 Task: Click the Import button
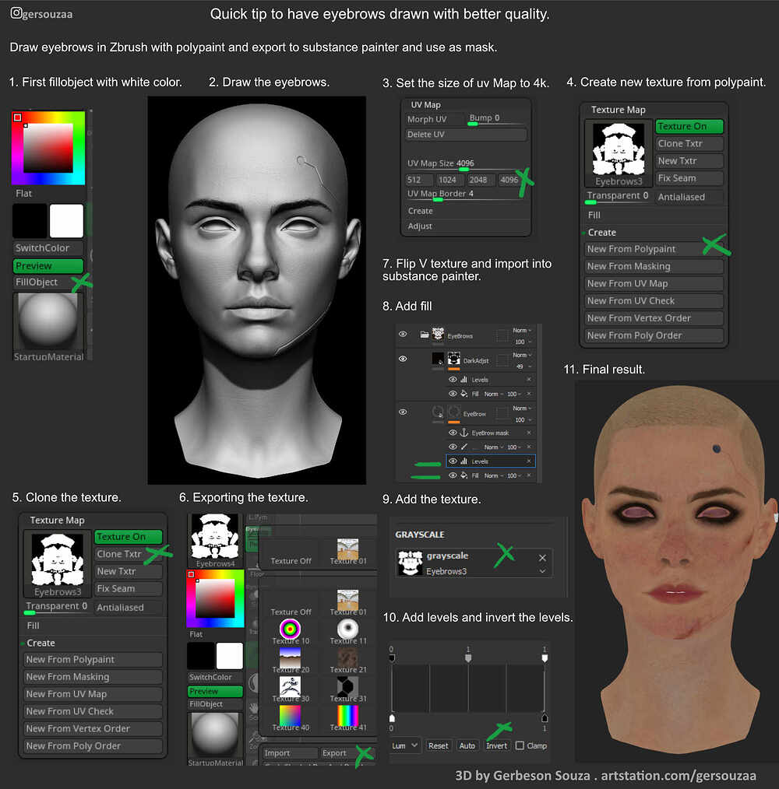(291, 752)
